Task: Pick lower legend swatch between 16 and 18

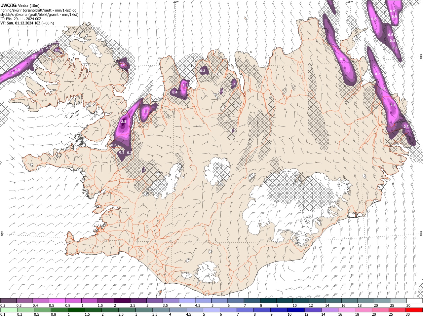Action: click(346, 310)
